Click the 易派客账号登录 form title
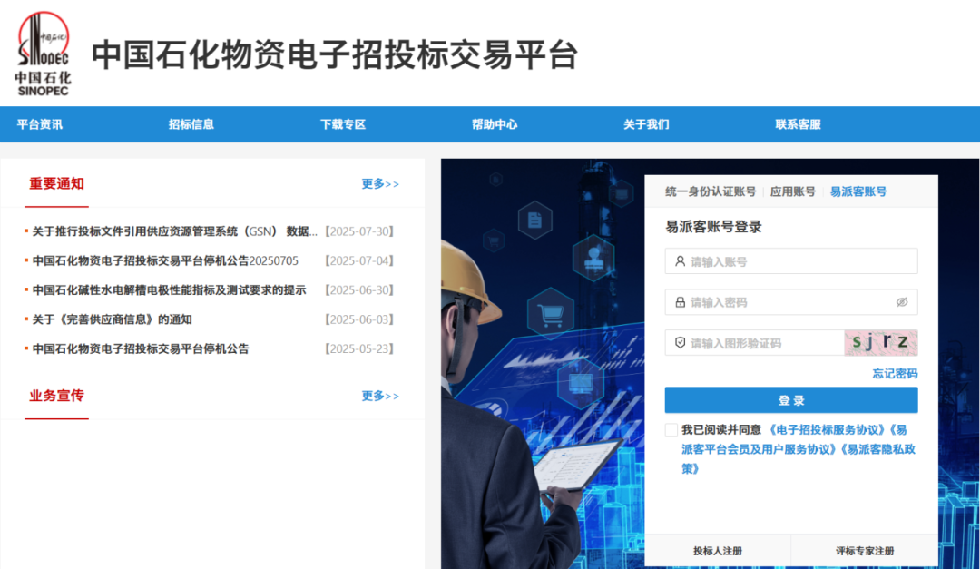The height and width of the screenshot is (569, 980). coord(713,227)
